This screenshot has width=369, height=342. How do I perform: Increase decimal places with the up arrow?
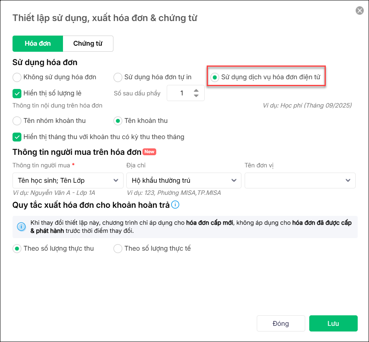pos(196,90)
